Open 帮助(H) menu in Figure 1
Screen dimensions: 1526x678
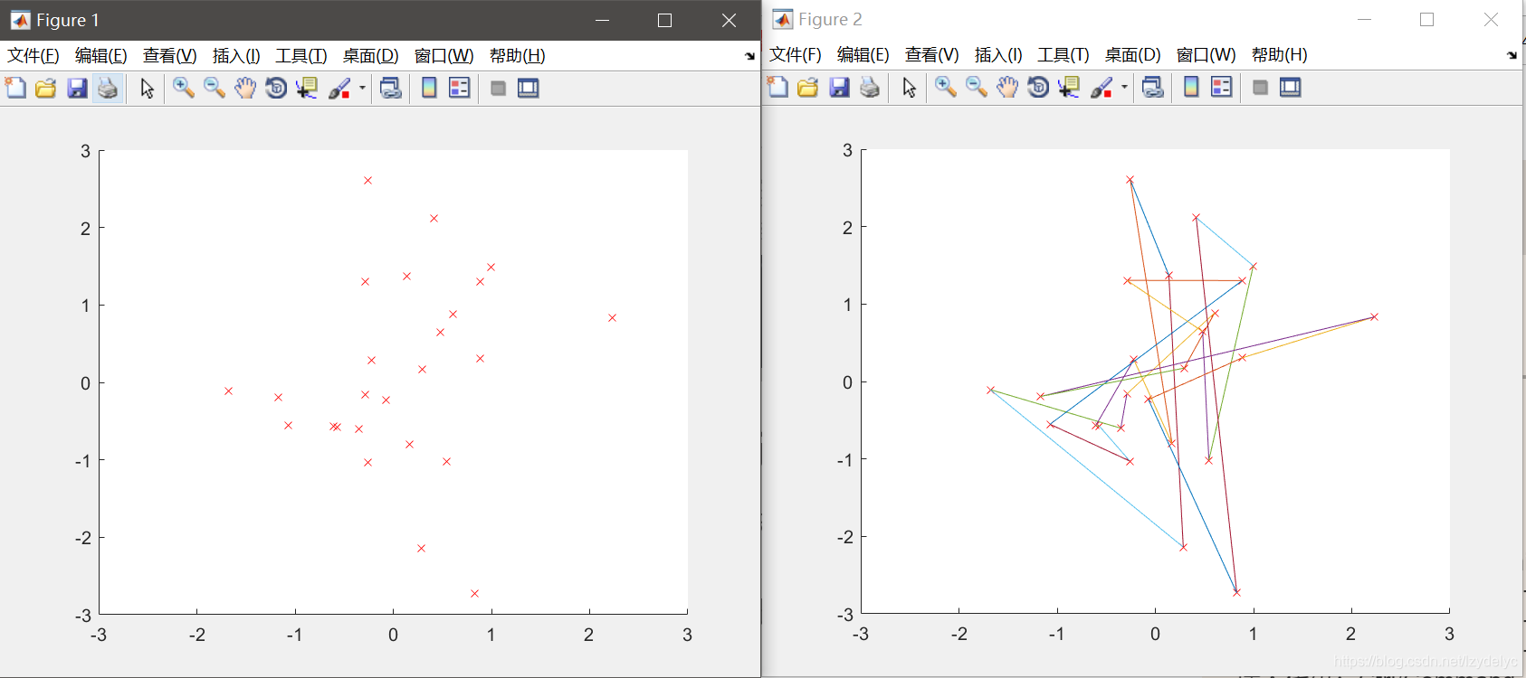pyautogui.click(x=518, y=56)
